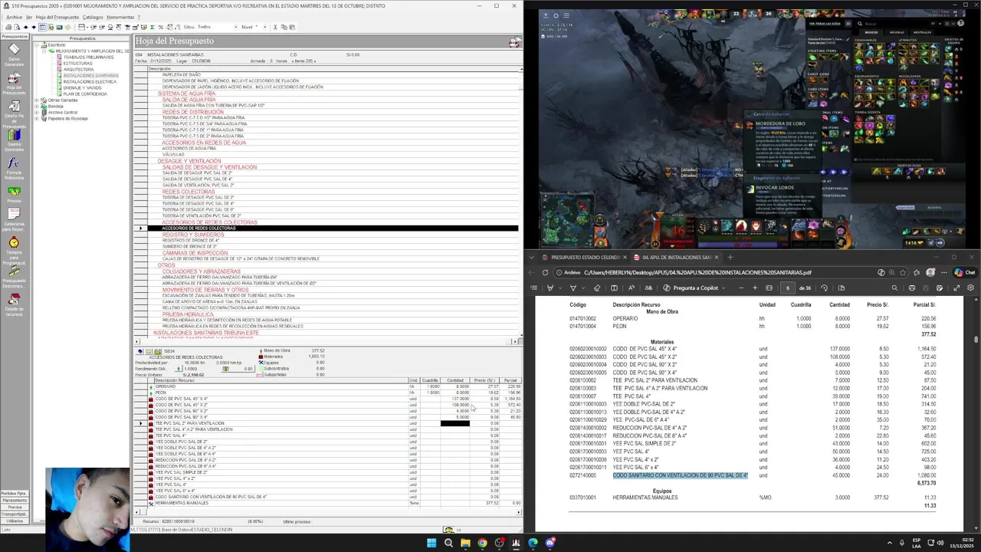Select TRABAJOS PRELIMINARES in budget tree
The height and width of the screenshot is (552, 981).
88,57
